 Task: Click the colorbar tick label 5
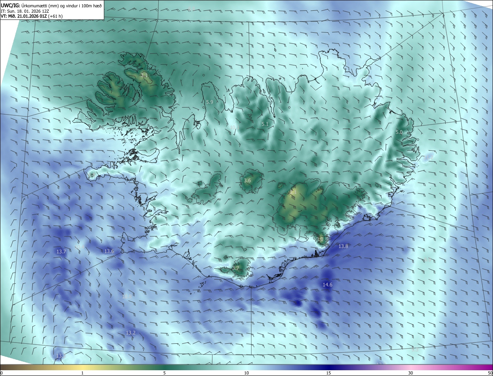[164, 373]
